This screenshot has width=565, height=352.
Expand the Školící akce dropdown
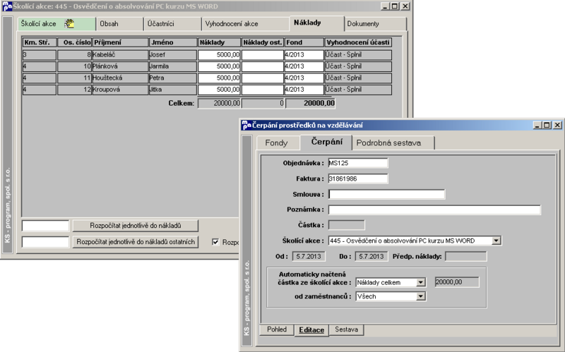[496, 241]
